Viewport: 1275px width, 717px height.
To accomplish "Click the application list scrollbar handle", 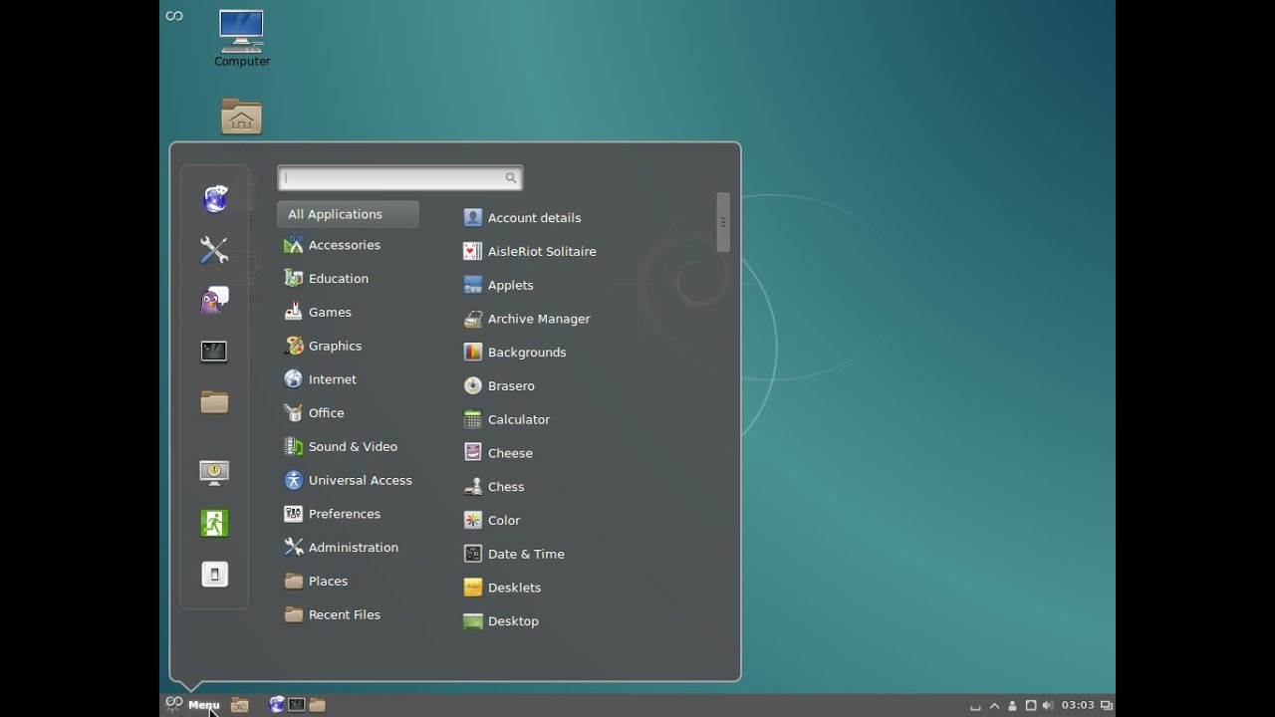I will (x=723, y=222).
